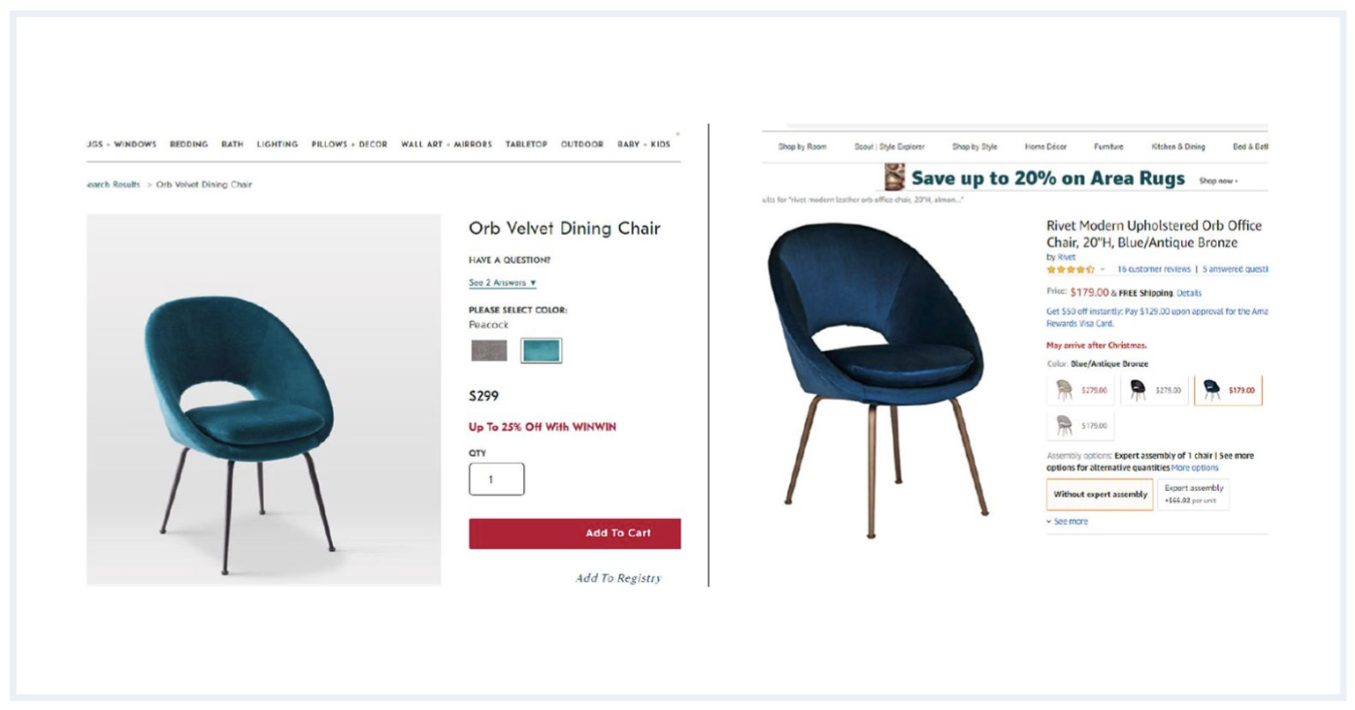Choose the Peacock teal color swatch
This screenshot has width=1355, height=710.
coord(541,350)
